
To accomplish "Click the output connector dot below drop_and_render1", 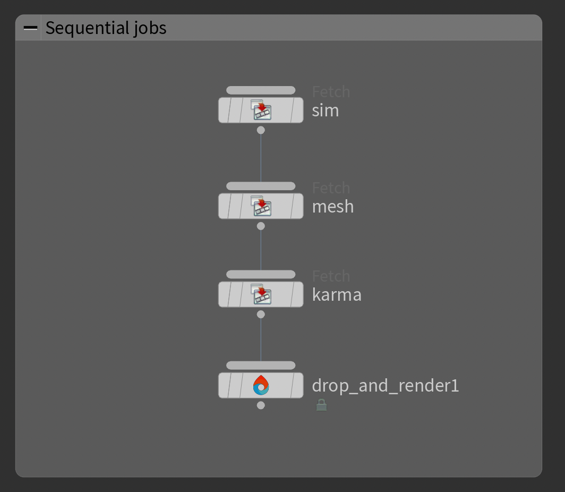I will [261, 405].
